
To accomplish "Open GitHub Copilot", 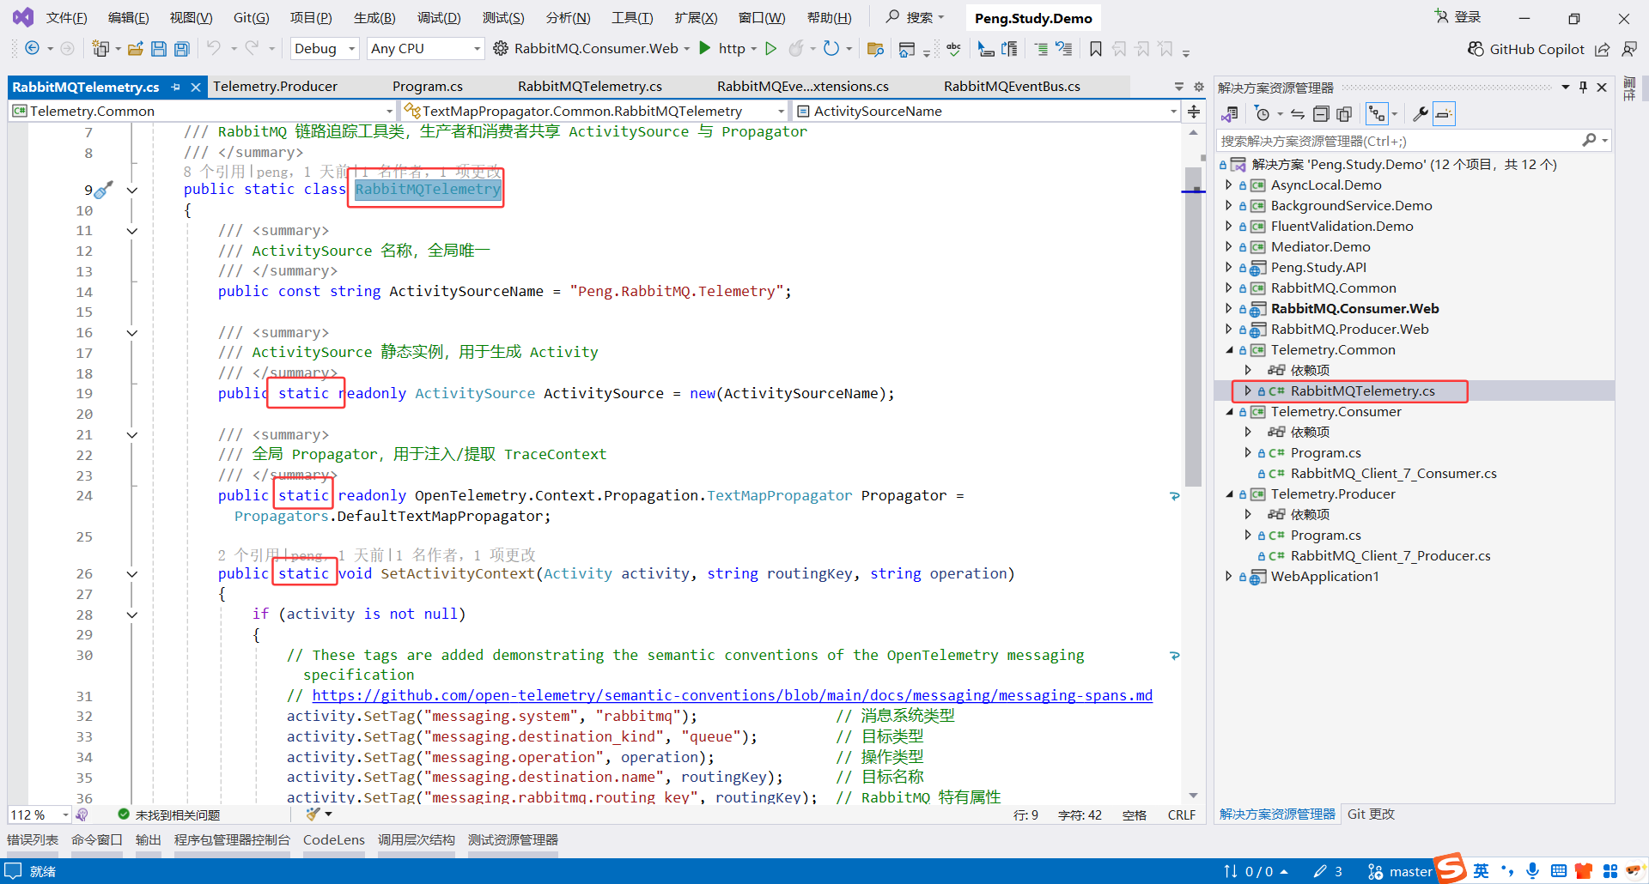I will (x=1526, y=49).
